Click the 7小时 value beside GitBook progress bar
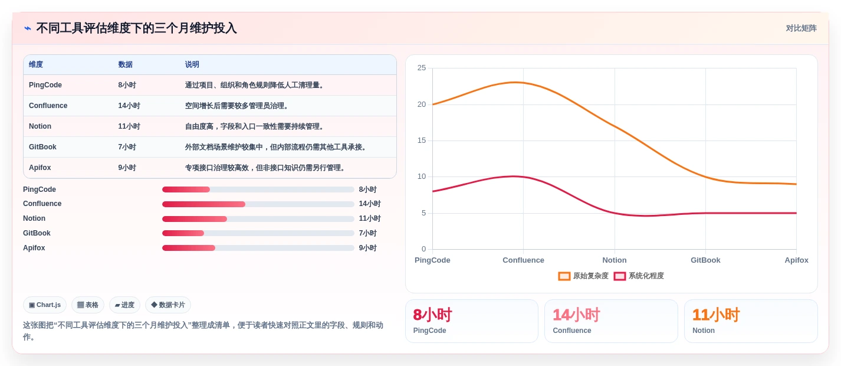 (x=367, y=233)
